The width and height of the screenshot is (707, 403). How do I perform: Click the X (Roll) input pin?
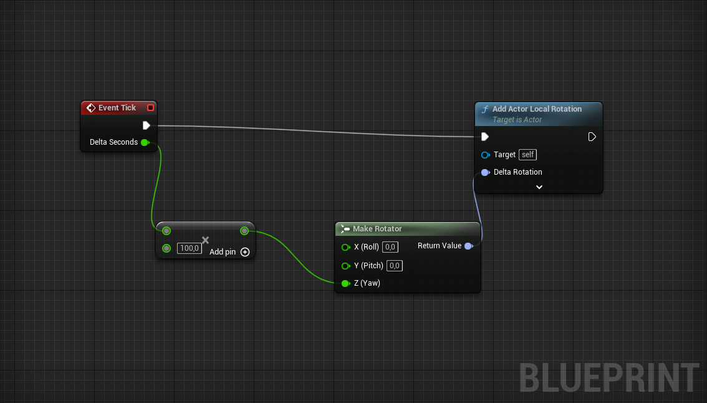pos(345,247)
